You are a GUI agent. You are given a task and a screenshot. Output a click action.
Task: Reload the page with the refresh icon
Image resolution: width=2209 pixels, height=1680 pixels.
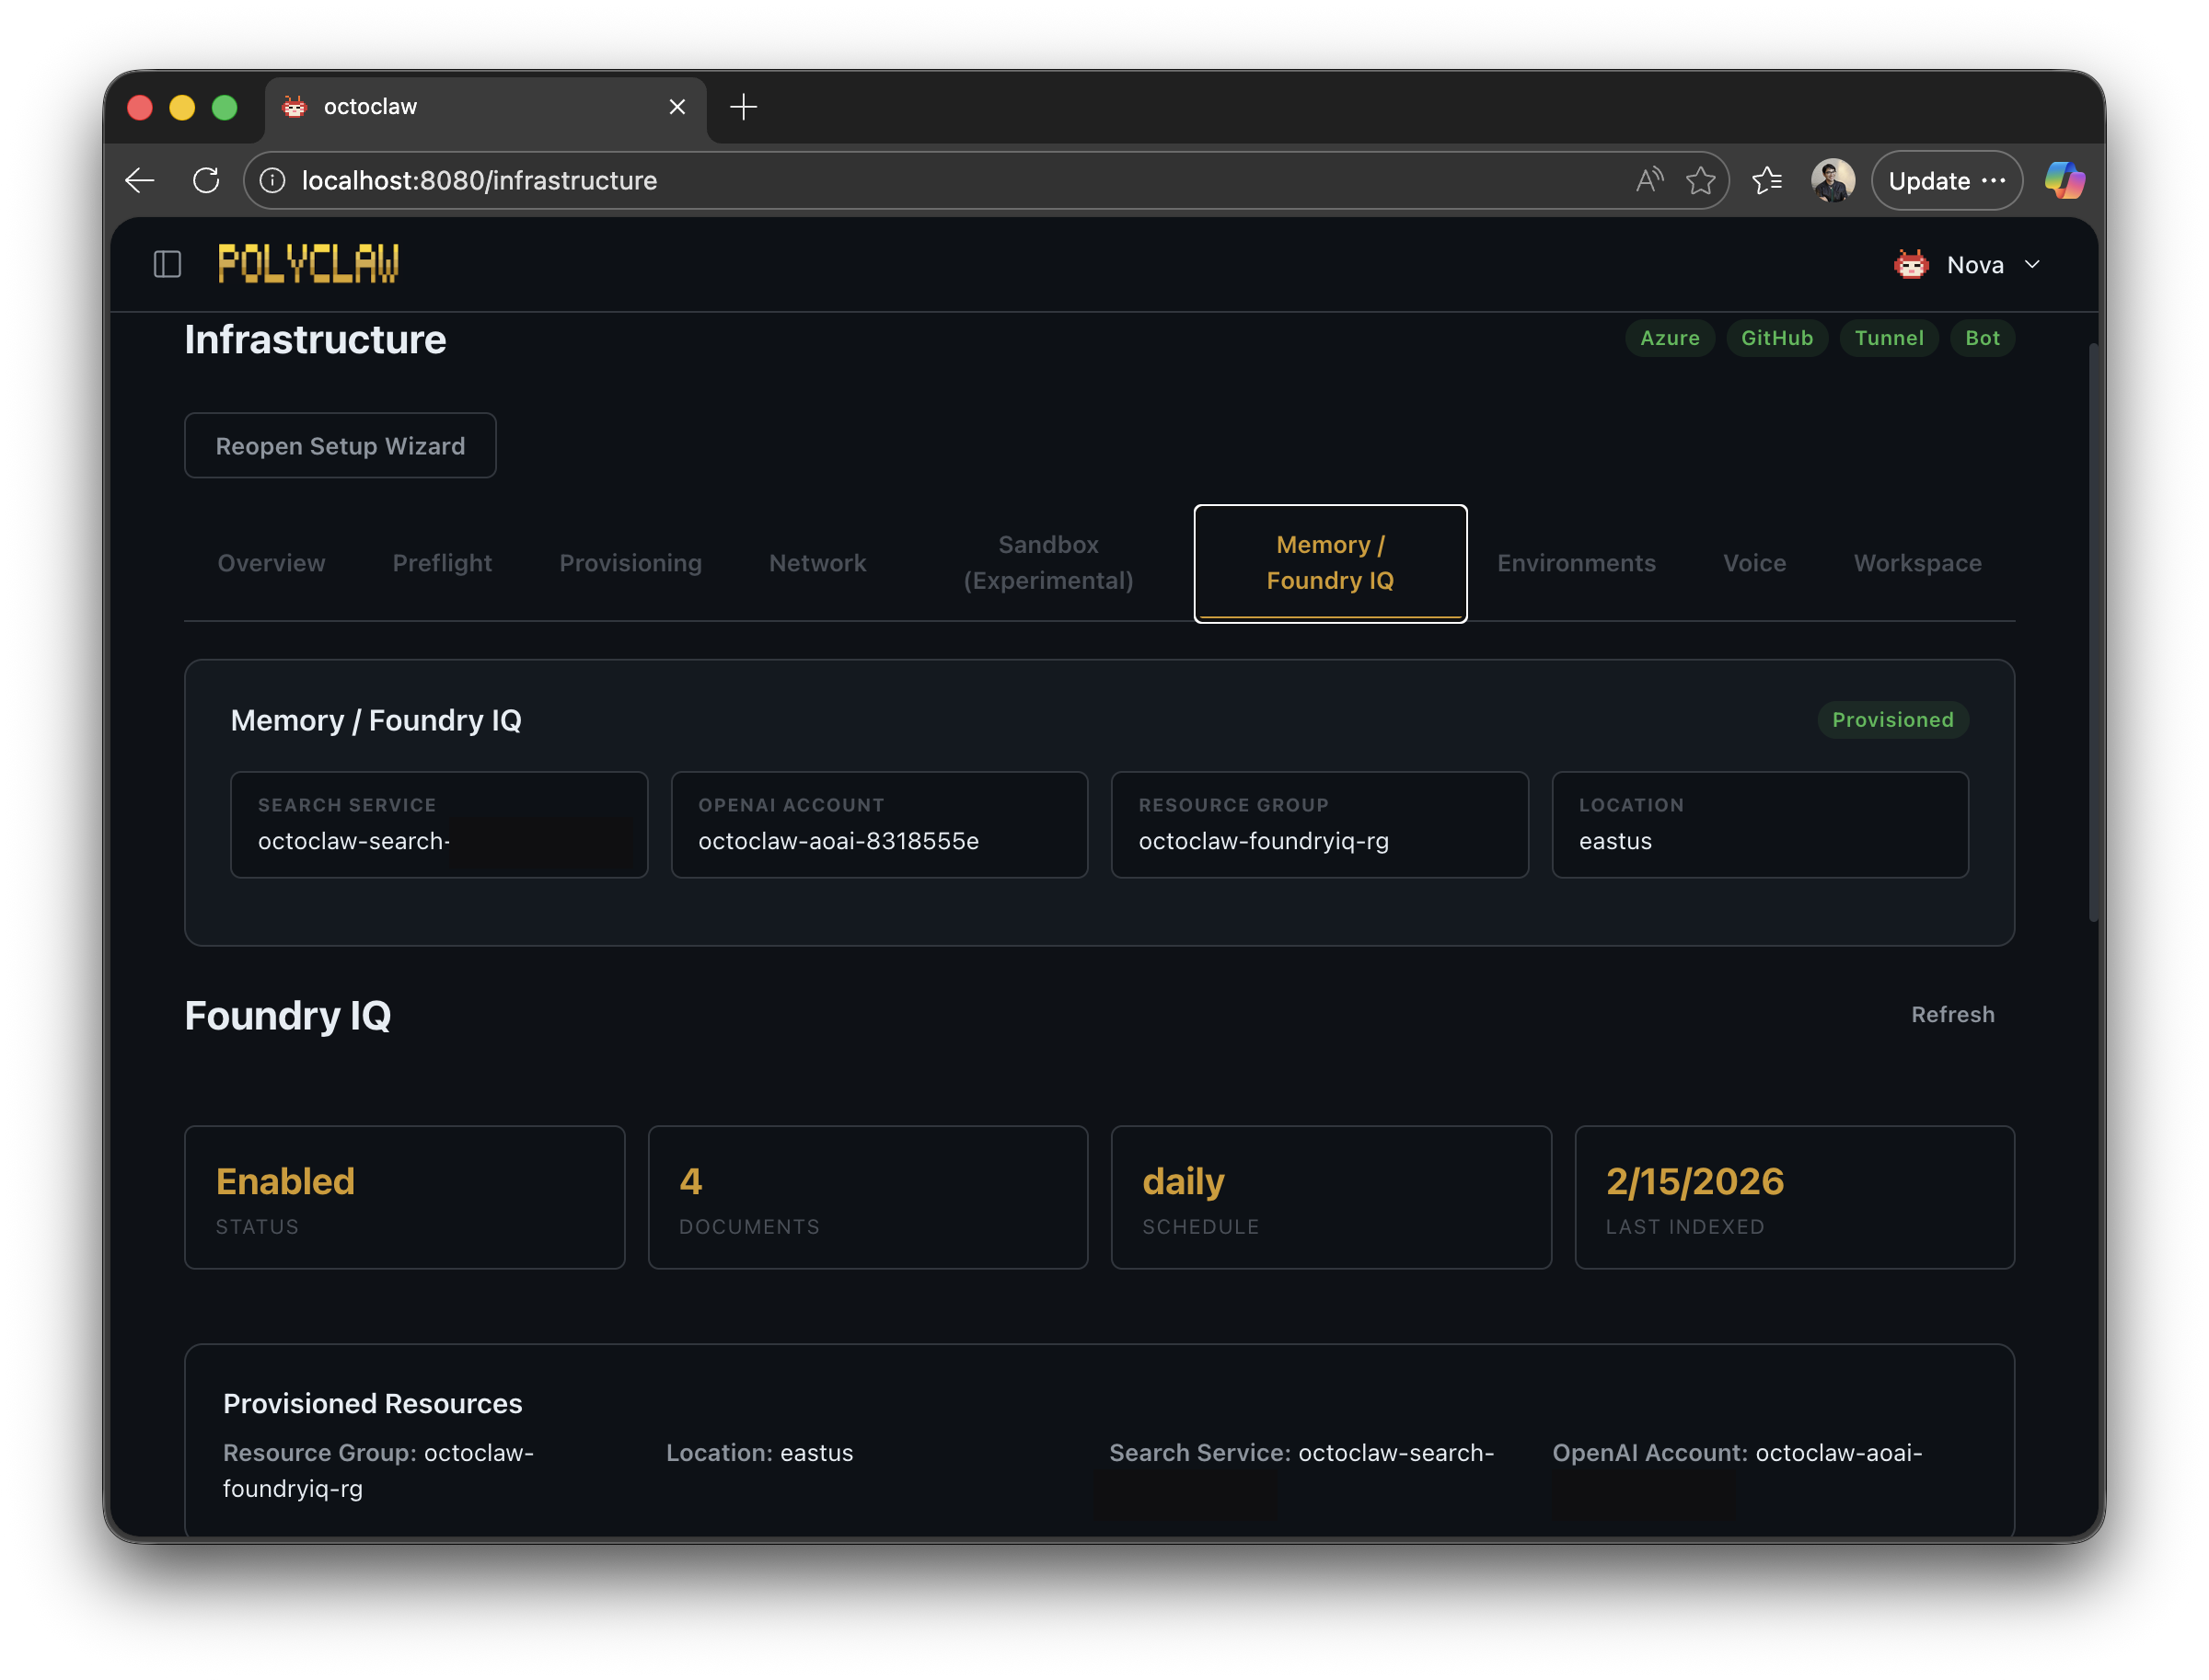click(207, 180)
